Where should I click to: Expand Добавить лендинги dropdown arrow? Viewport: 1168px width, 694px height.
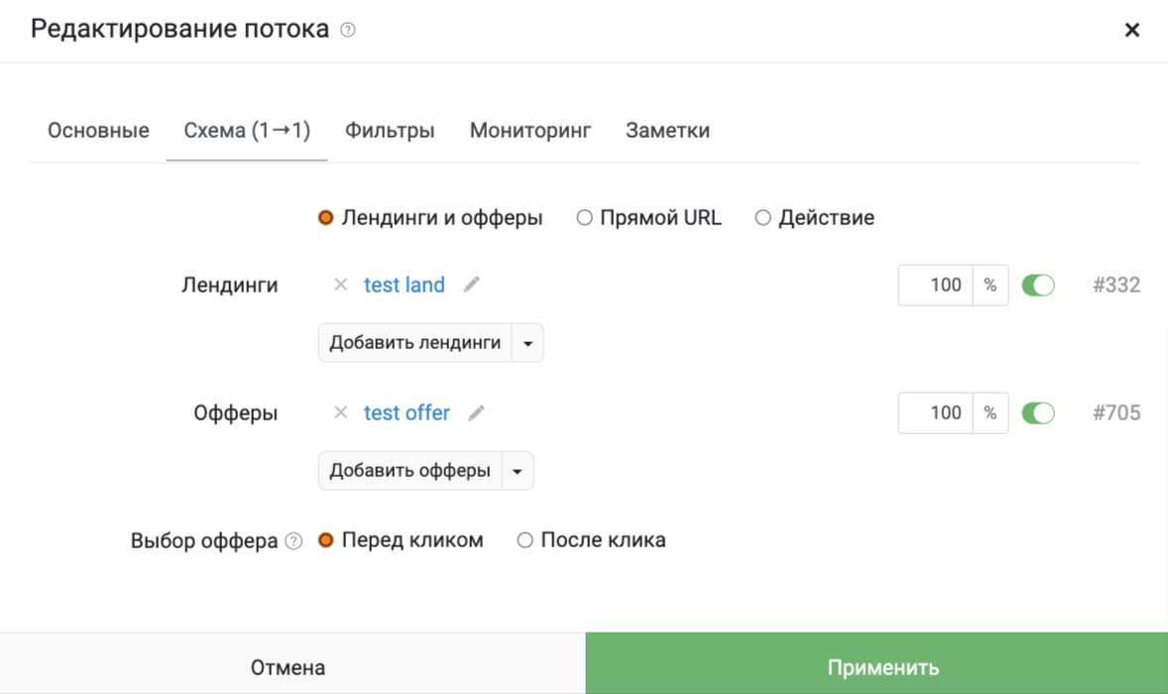pos(527,343)
